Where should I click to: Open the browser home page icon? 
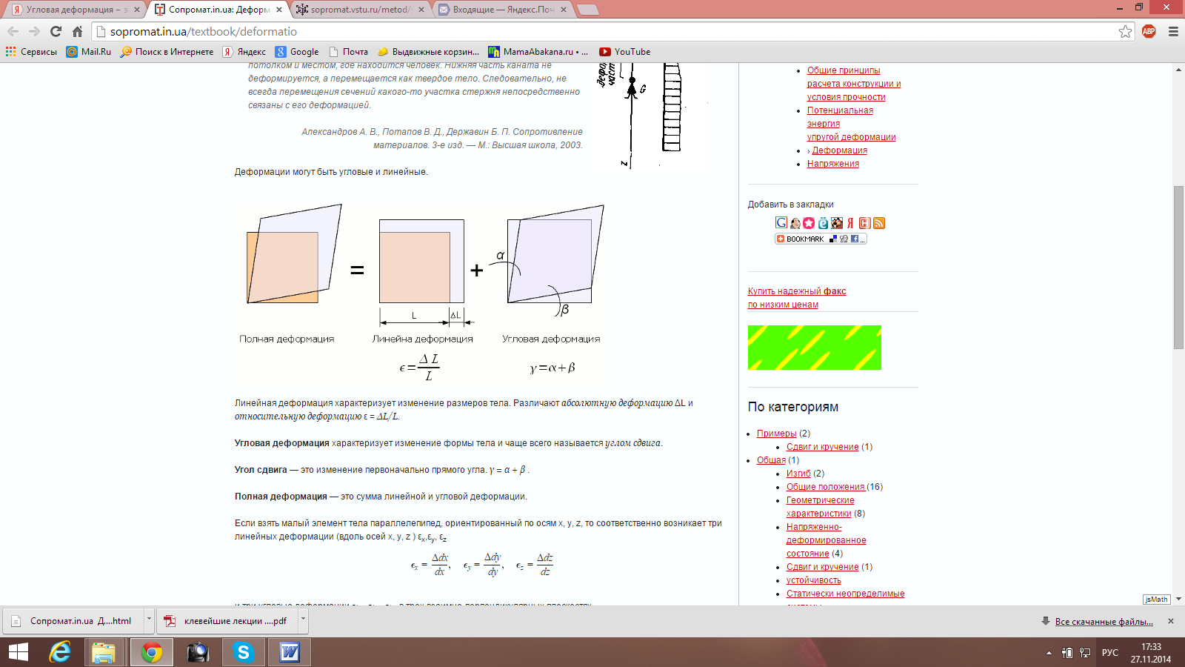(x=77, y=31)
